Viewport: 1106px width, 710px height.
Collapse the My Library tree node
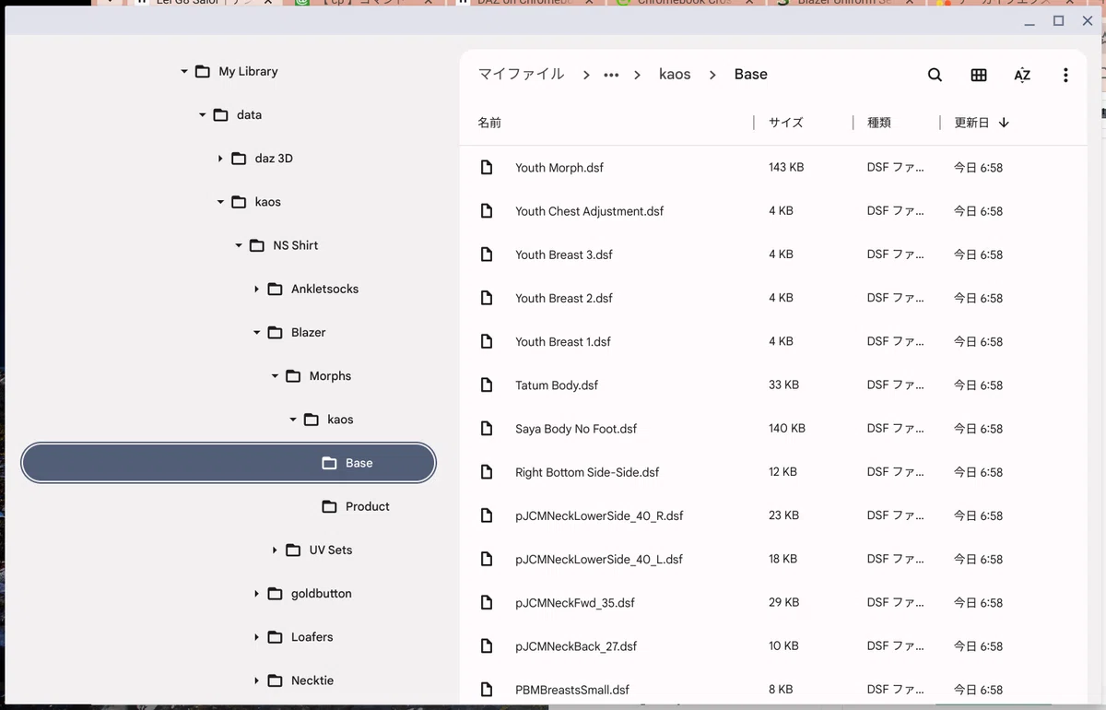pos(184,71)
